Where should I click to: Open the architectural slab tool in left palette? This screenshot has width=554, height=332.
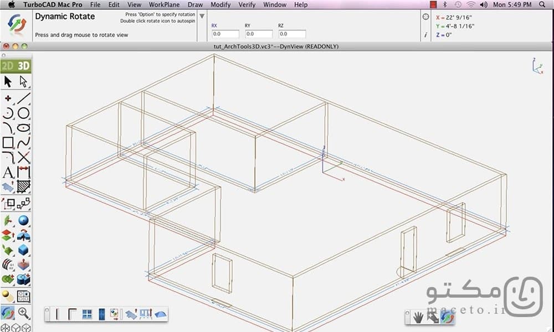pyautogui.click(x=8, y=186)
